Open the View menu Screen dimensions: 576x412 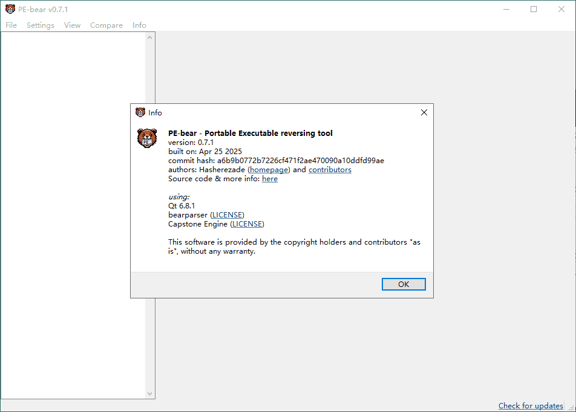coord(72,25)
